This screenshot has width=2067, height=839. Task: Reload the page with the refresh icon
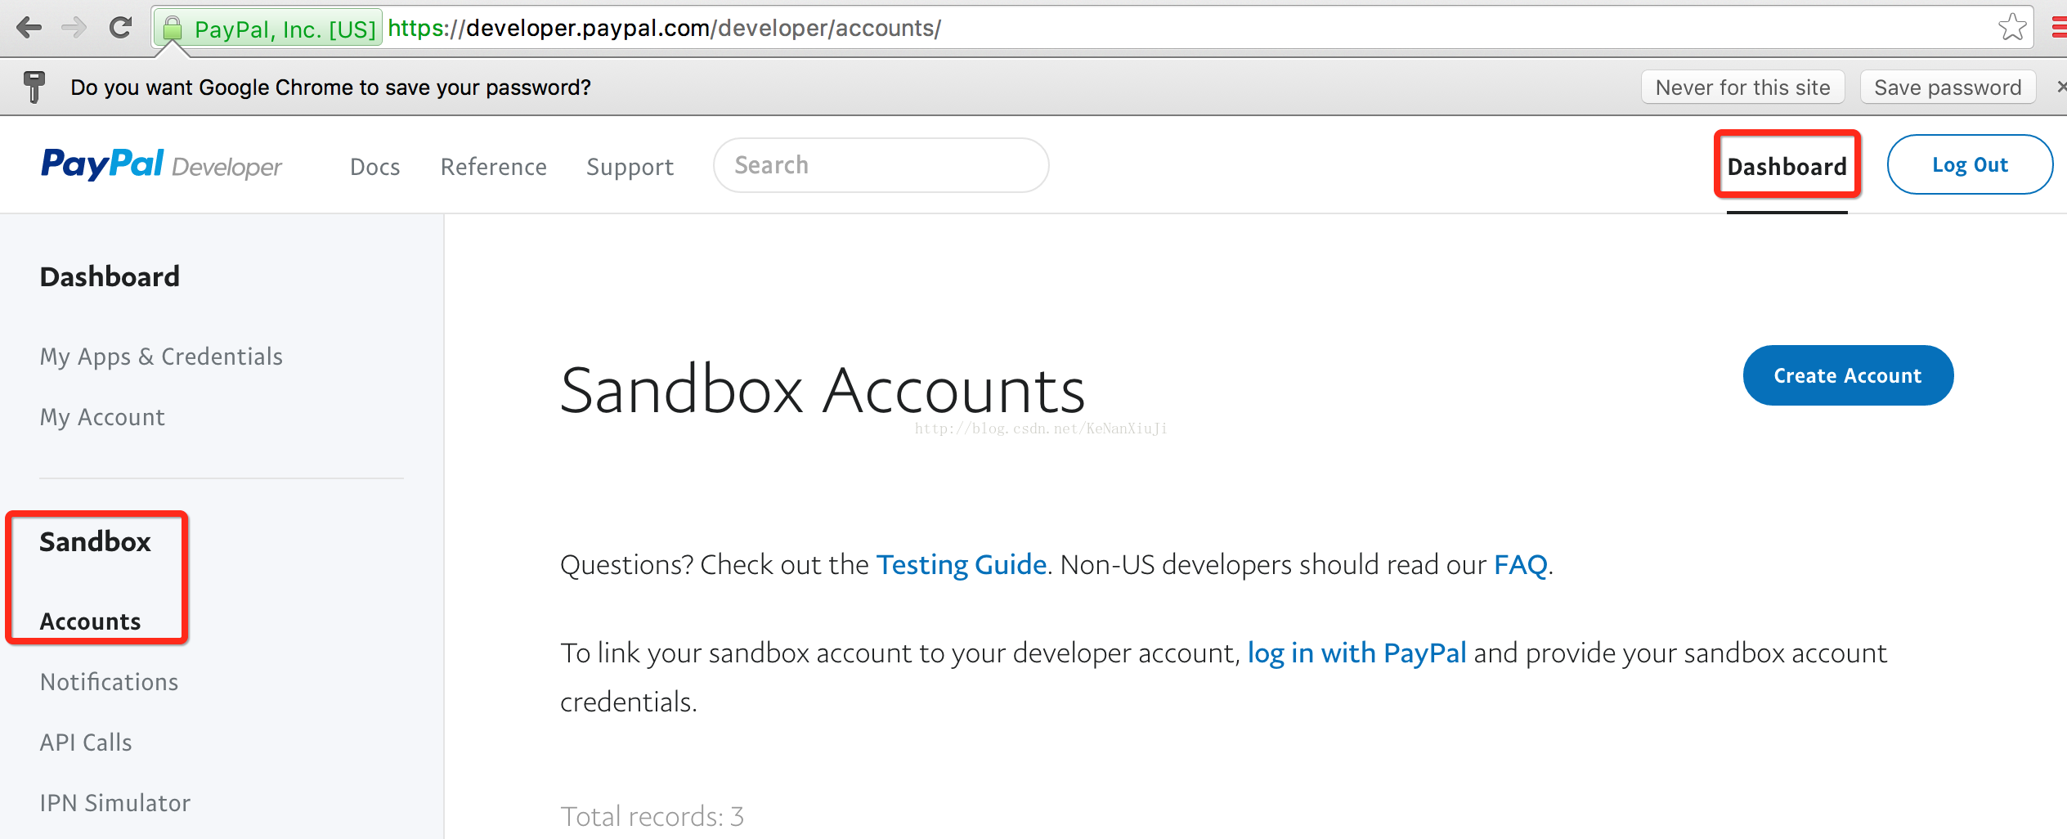(x=121, y=28)
